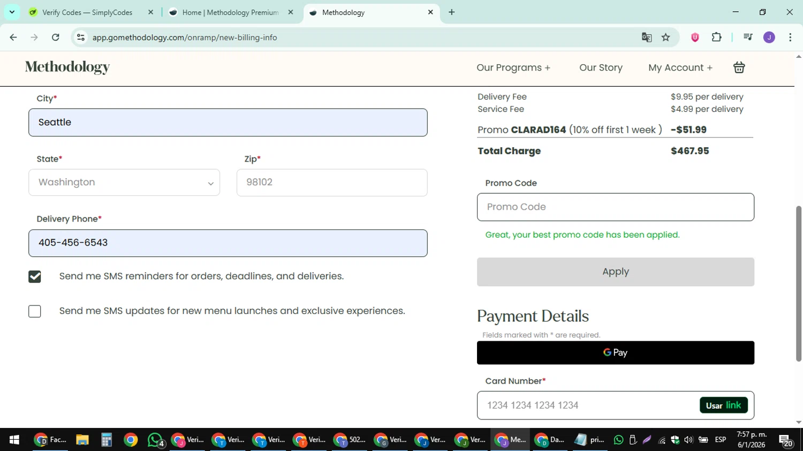803x451 pixels.
Task: Open the volume control in system tray
Action: (x=688, y=440)
